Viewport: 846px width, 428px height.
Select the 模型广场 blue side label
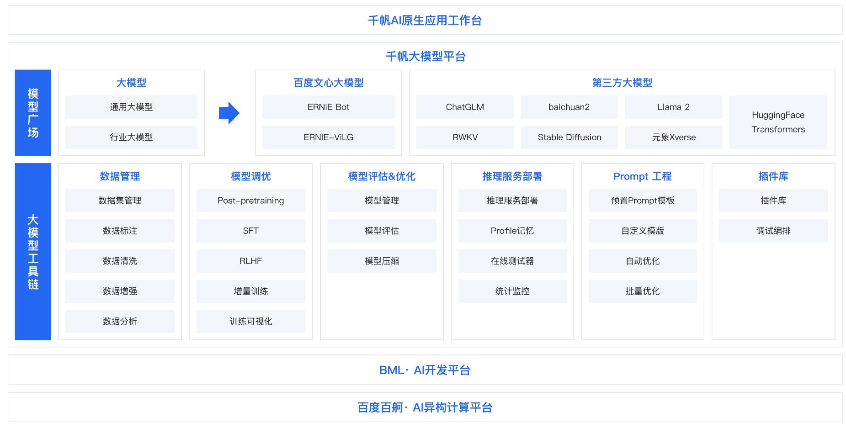click(33, 113)
